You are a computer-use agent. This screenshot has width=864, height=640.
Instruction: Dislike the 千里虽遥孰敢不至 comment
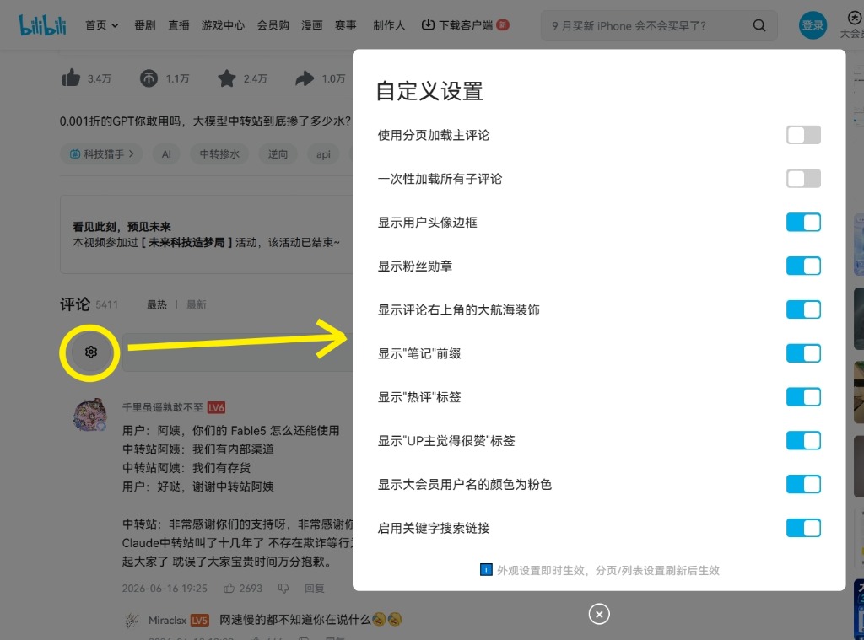click(283, 589)
